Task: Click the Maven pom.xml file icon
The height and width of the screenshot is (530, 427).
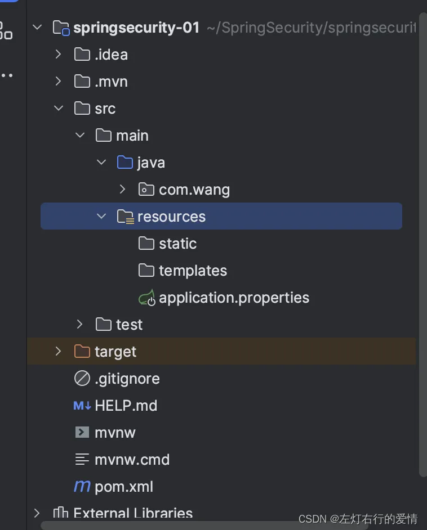Action: 82,487
